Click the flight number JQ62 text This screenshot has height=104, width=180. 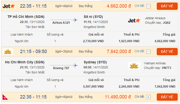(x=167, y=22)
